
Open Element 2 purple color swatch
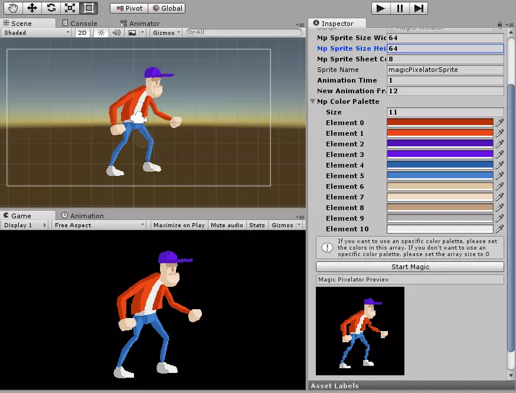440,144
